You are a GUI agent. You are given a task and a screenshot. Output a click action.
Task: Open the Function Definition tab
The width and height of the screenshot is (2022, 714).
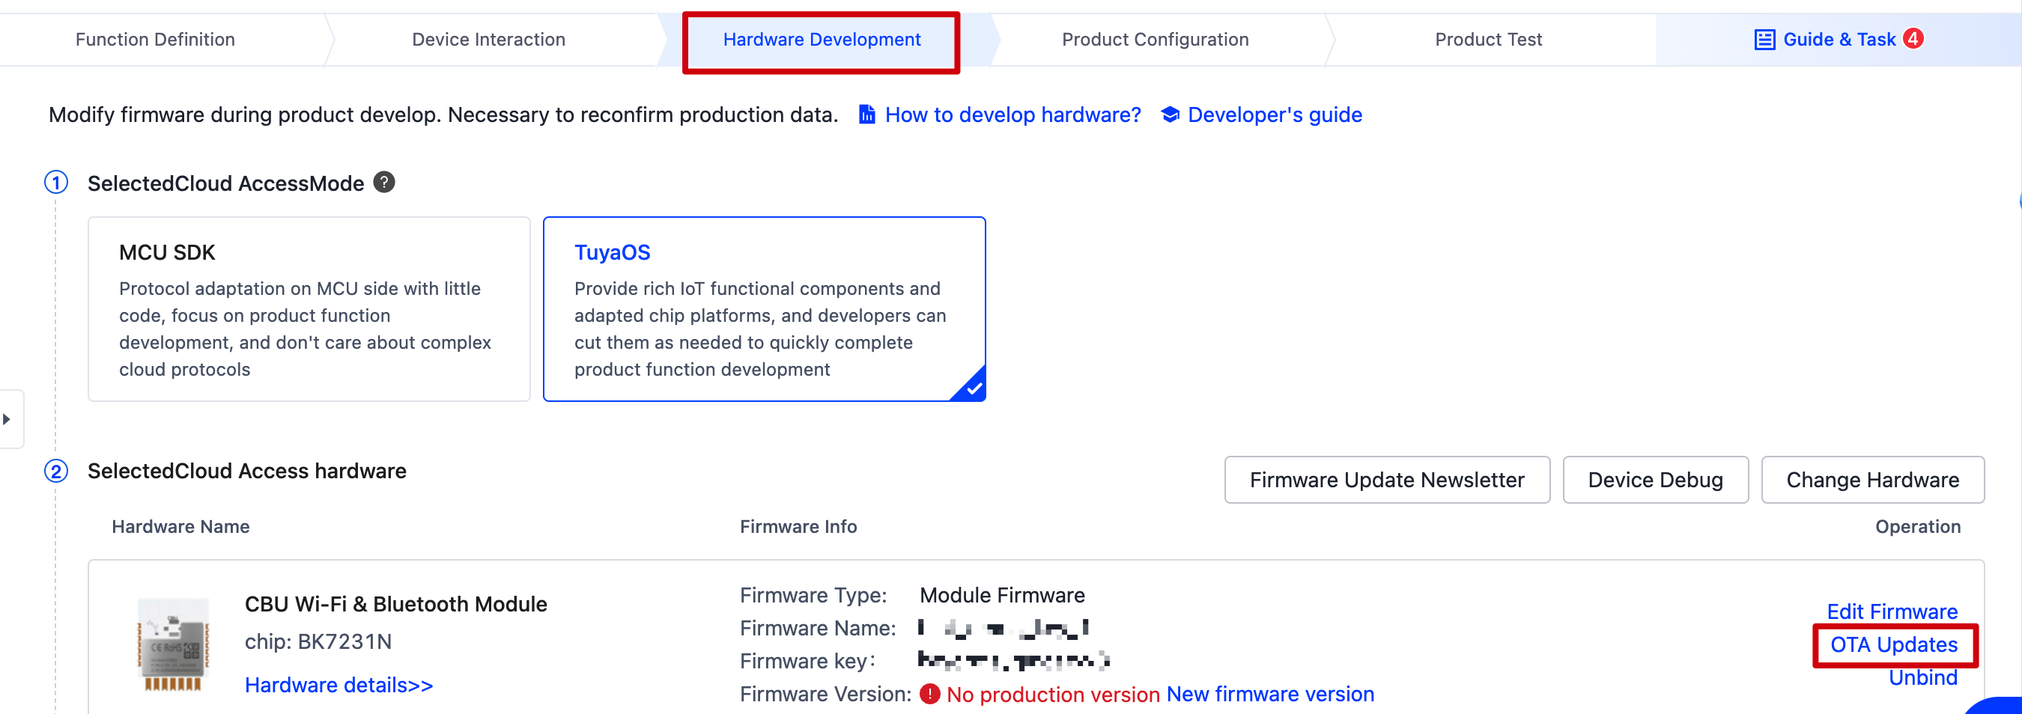coord(154,39)
